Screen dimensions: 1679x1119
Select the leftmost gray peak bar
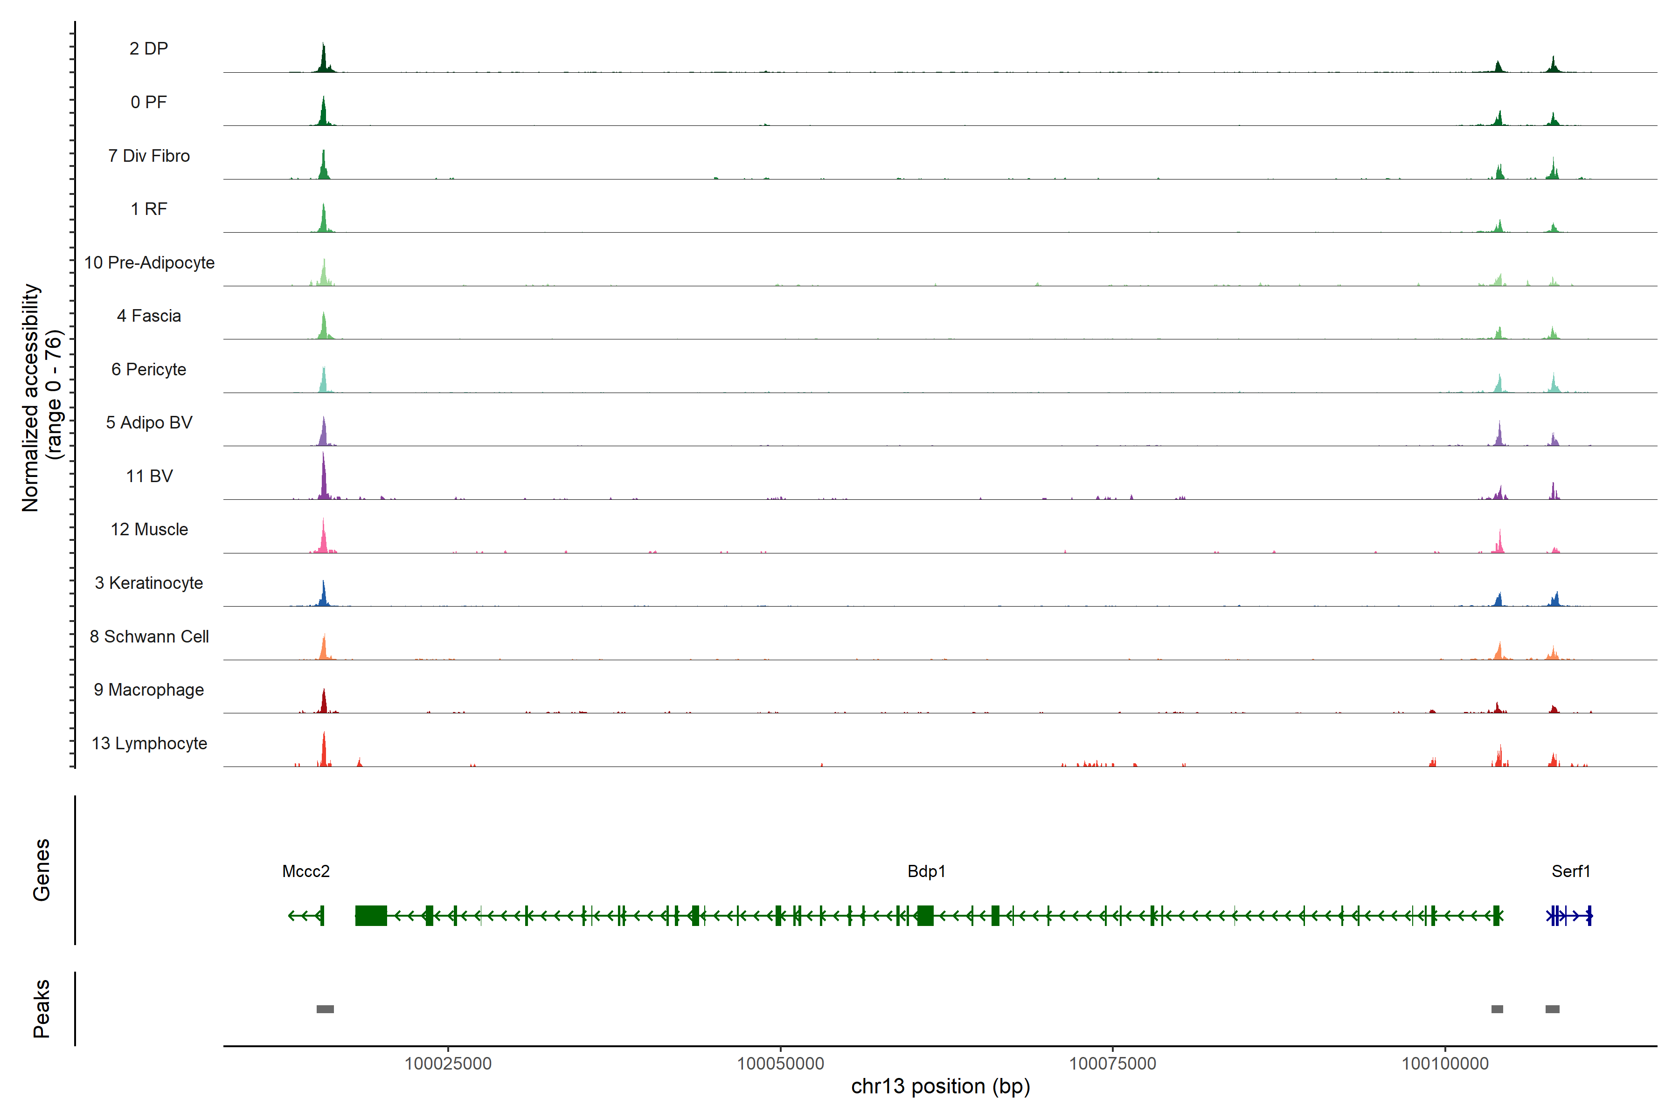point(325,1009)
